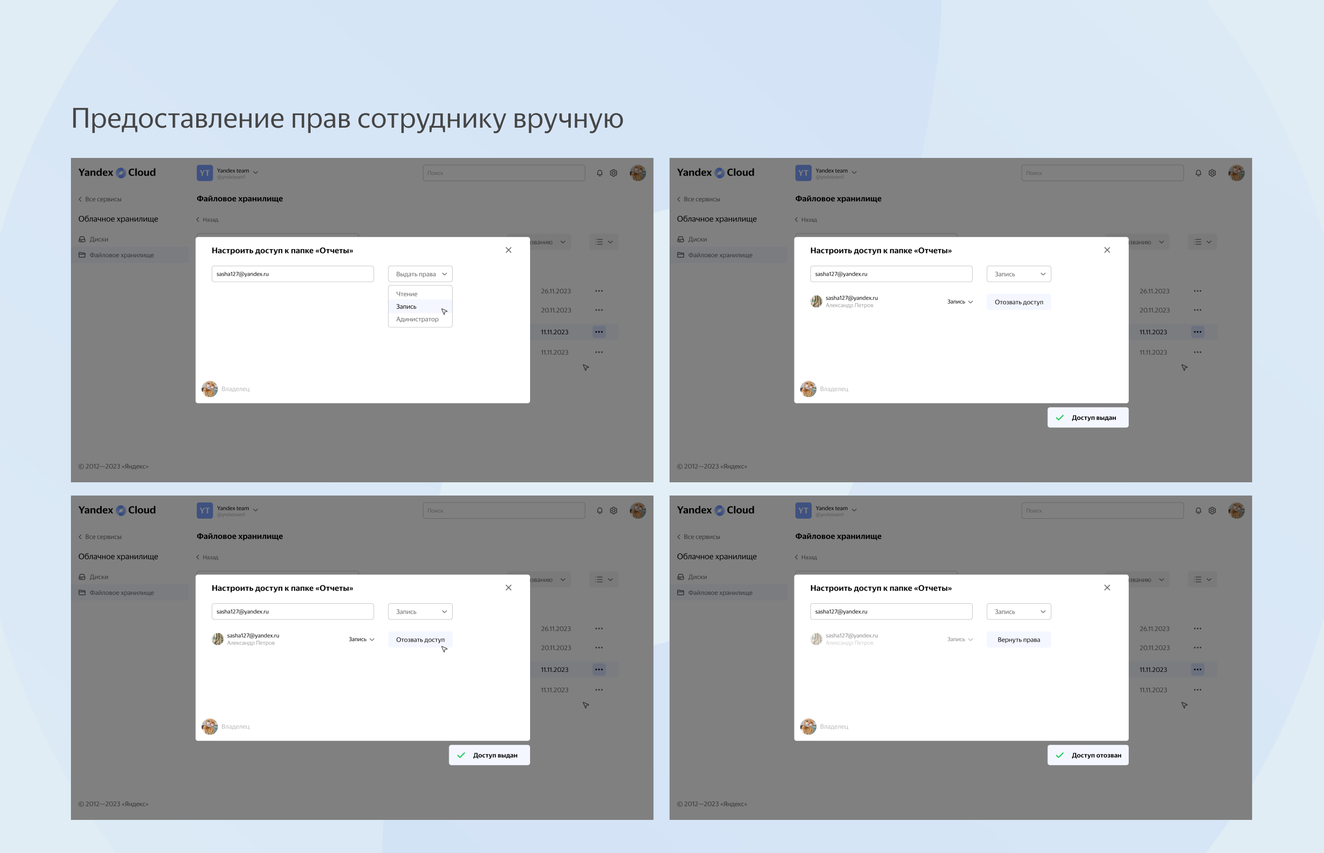
Task: Close the dialog containing the "Вернуть права" button
Action: pyautogui.click(x=1107, y=588)
